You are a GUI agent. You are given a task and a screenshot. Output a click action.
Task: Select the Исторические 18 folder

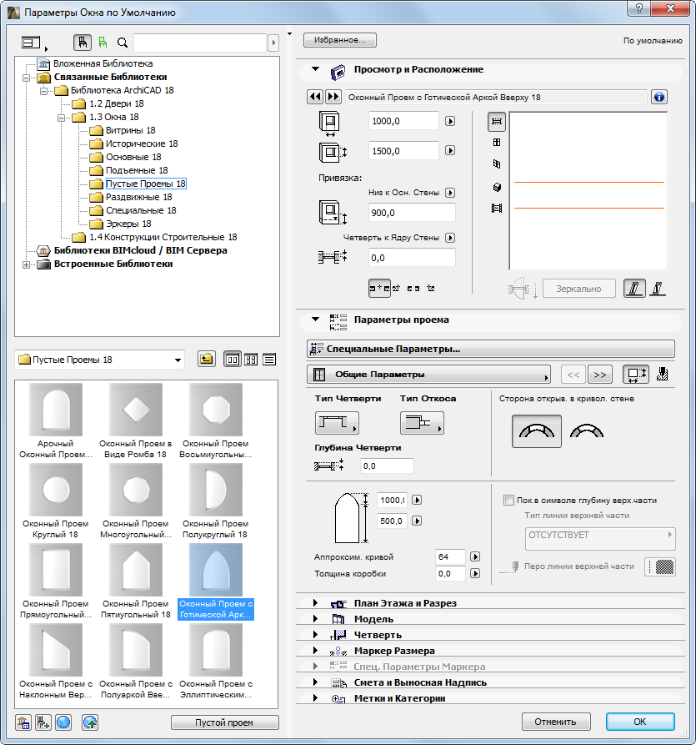142,143
